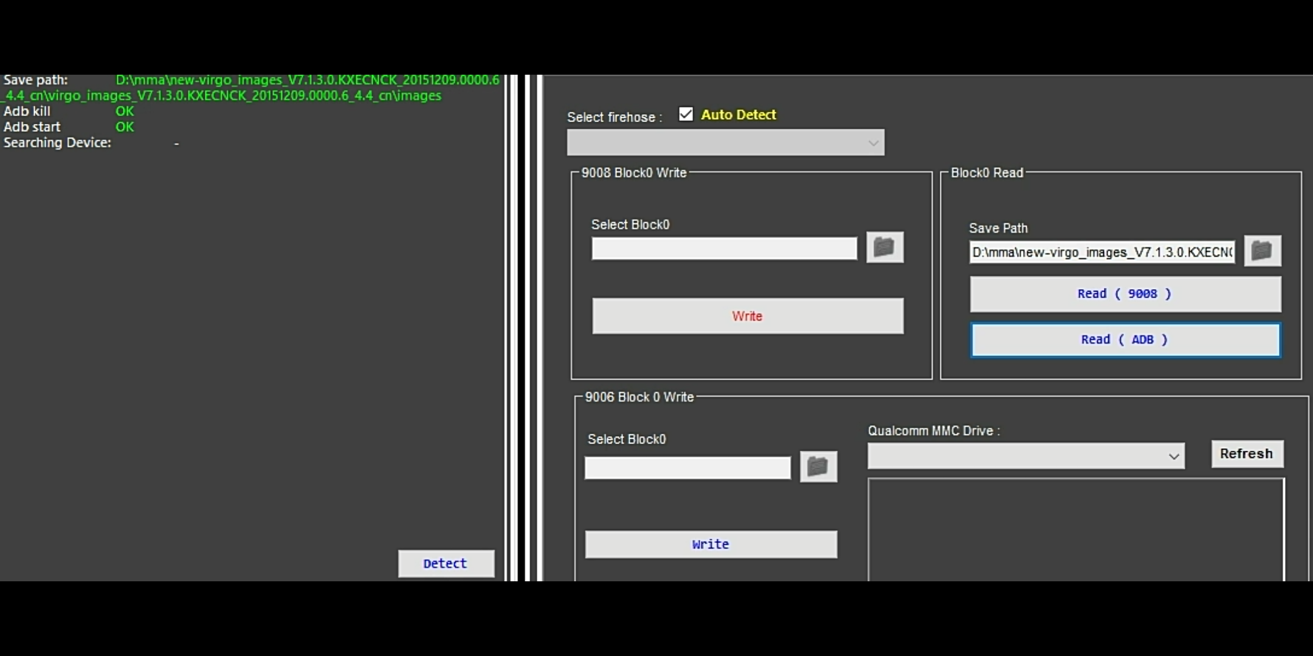Click folder icon beside 9008 Select Block0
Image resolution: width=1313 pixels, height=656 pixels.
(x=884, y=247)
